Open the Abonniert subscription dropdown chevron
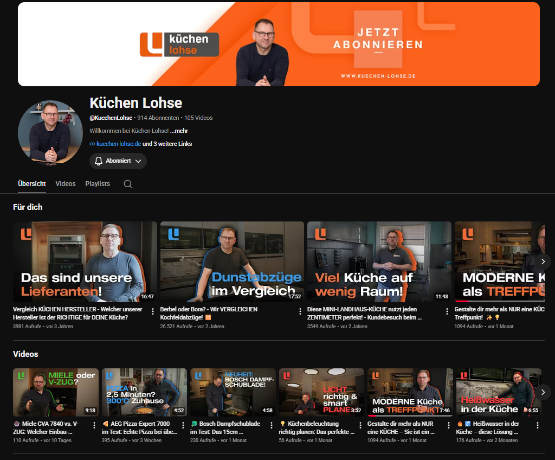This screenshot has width=555, height=460. tap(138, 161)
